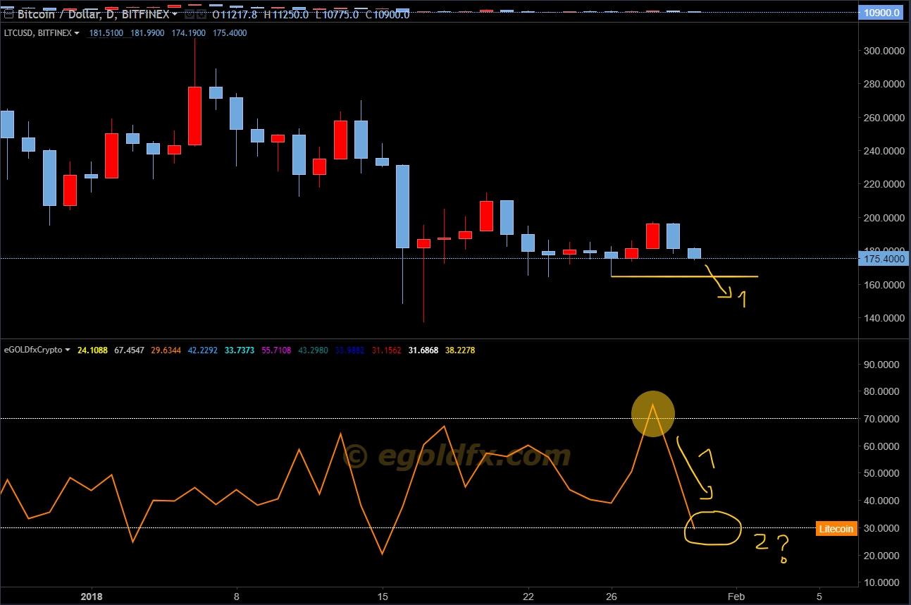
Task: Click the 160.0000 price scale label
Action: click(x=884, y=285)
